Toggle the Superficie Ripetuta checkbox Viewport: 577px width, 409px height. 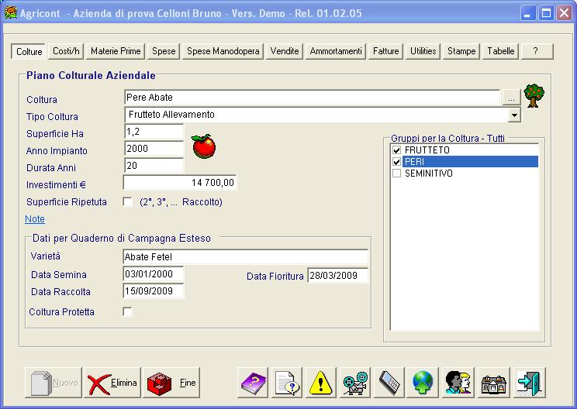point(128,202)
